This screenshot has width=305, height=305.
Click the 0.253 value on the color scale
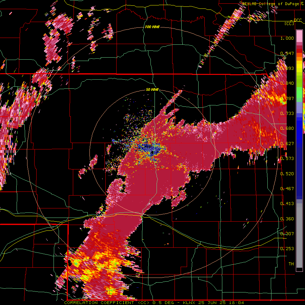[287, 249]
